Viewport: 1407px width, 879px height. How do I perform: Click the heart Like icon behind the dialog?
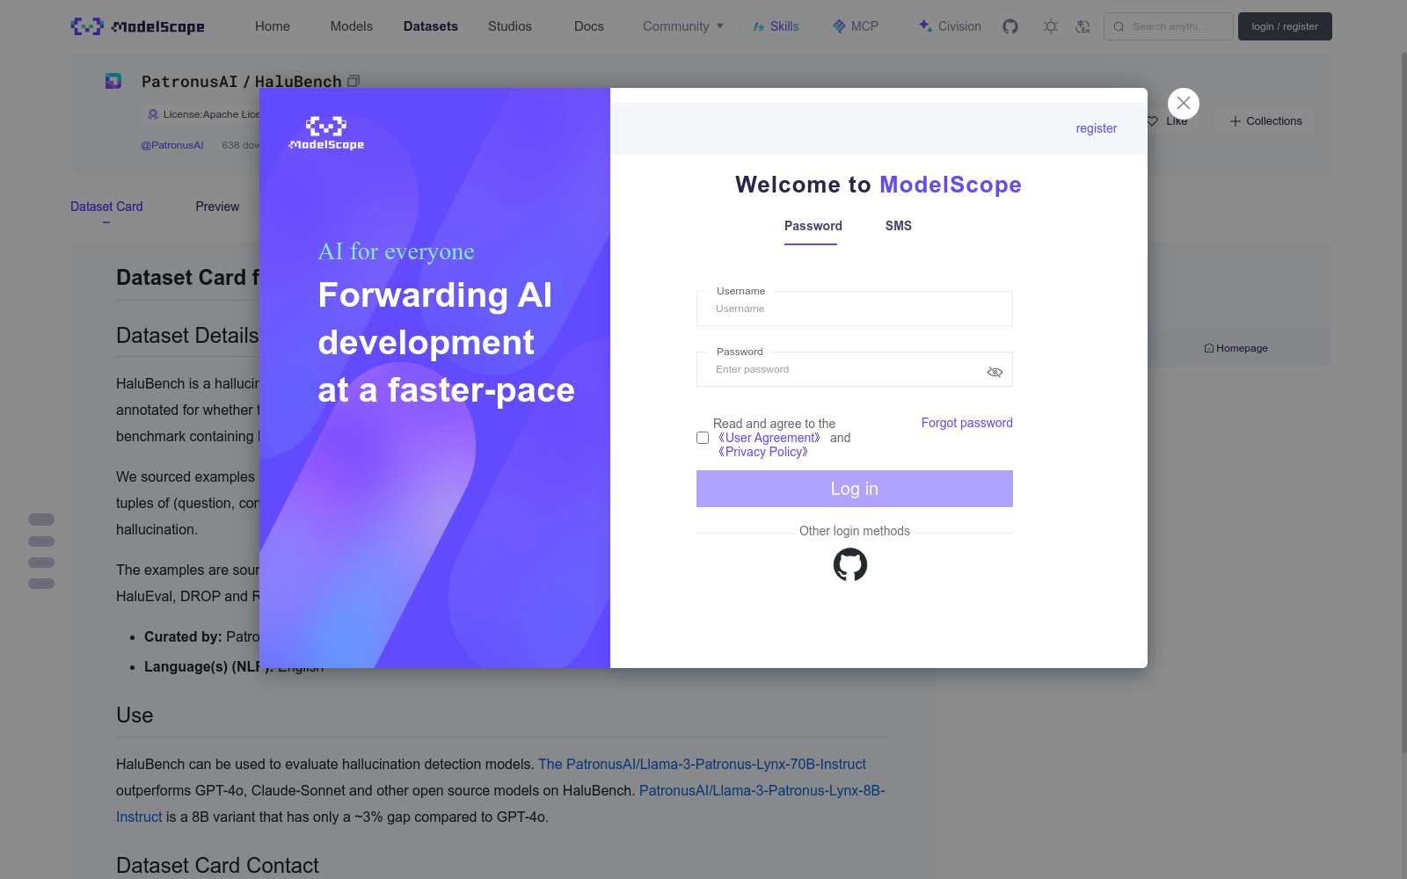1152,121
